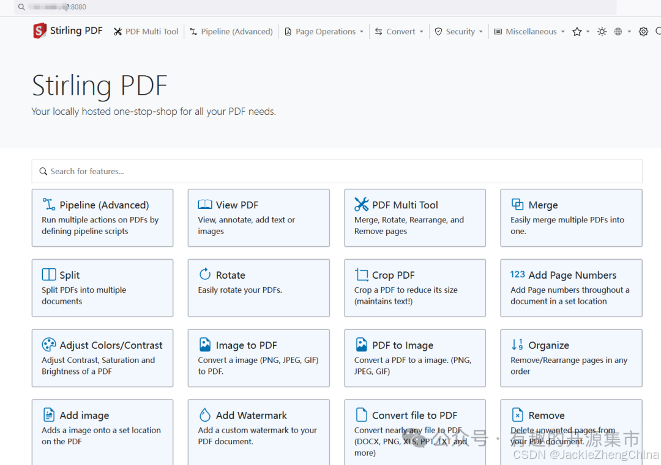
Task: Click the Convert file to PDF icon
Action: click(361, 414)
